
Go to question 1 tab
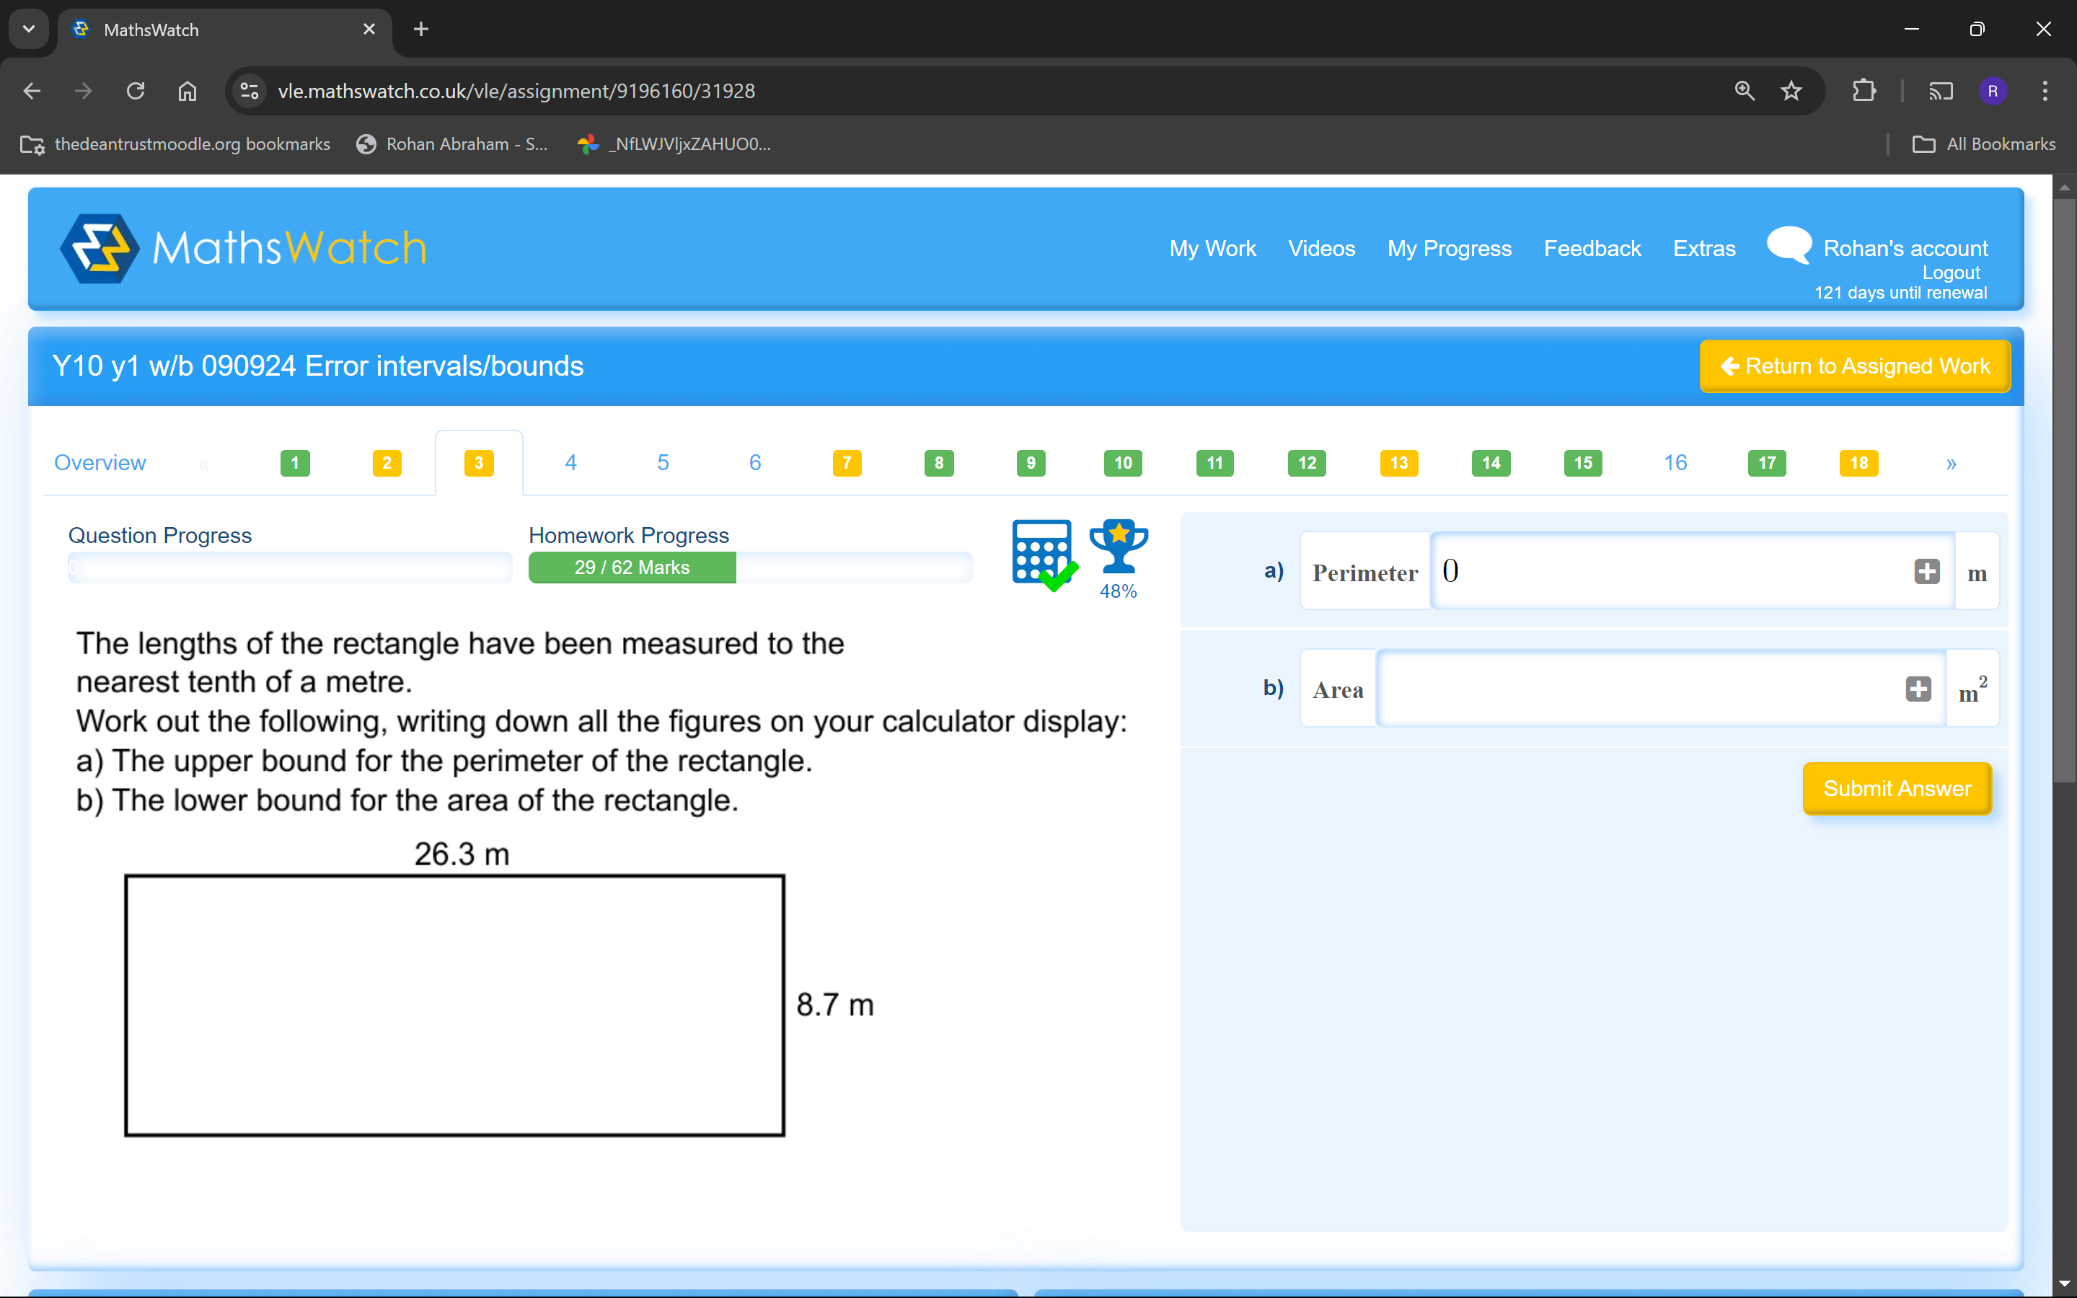pyautogui.click(x=294, y=464)
